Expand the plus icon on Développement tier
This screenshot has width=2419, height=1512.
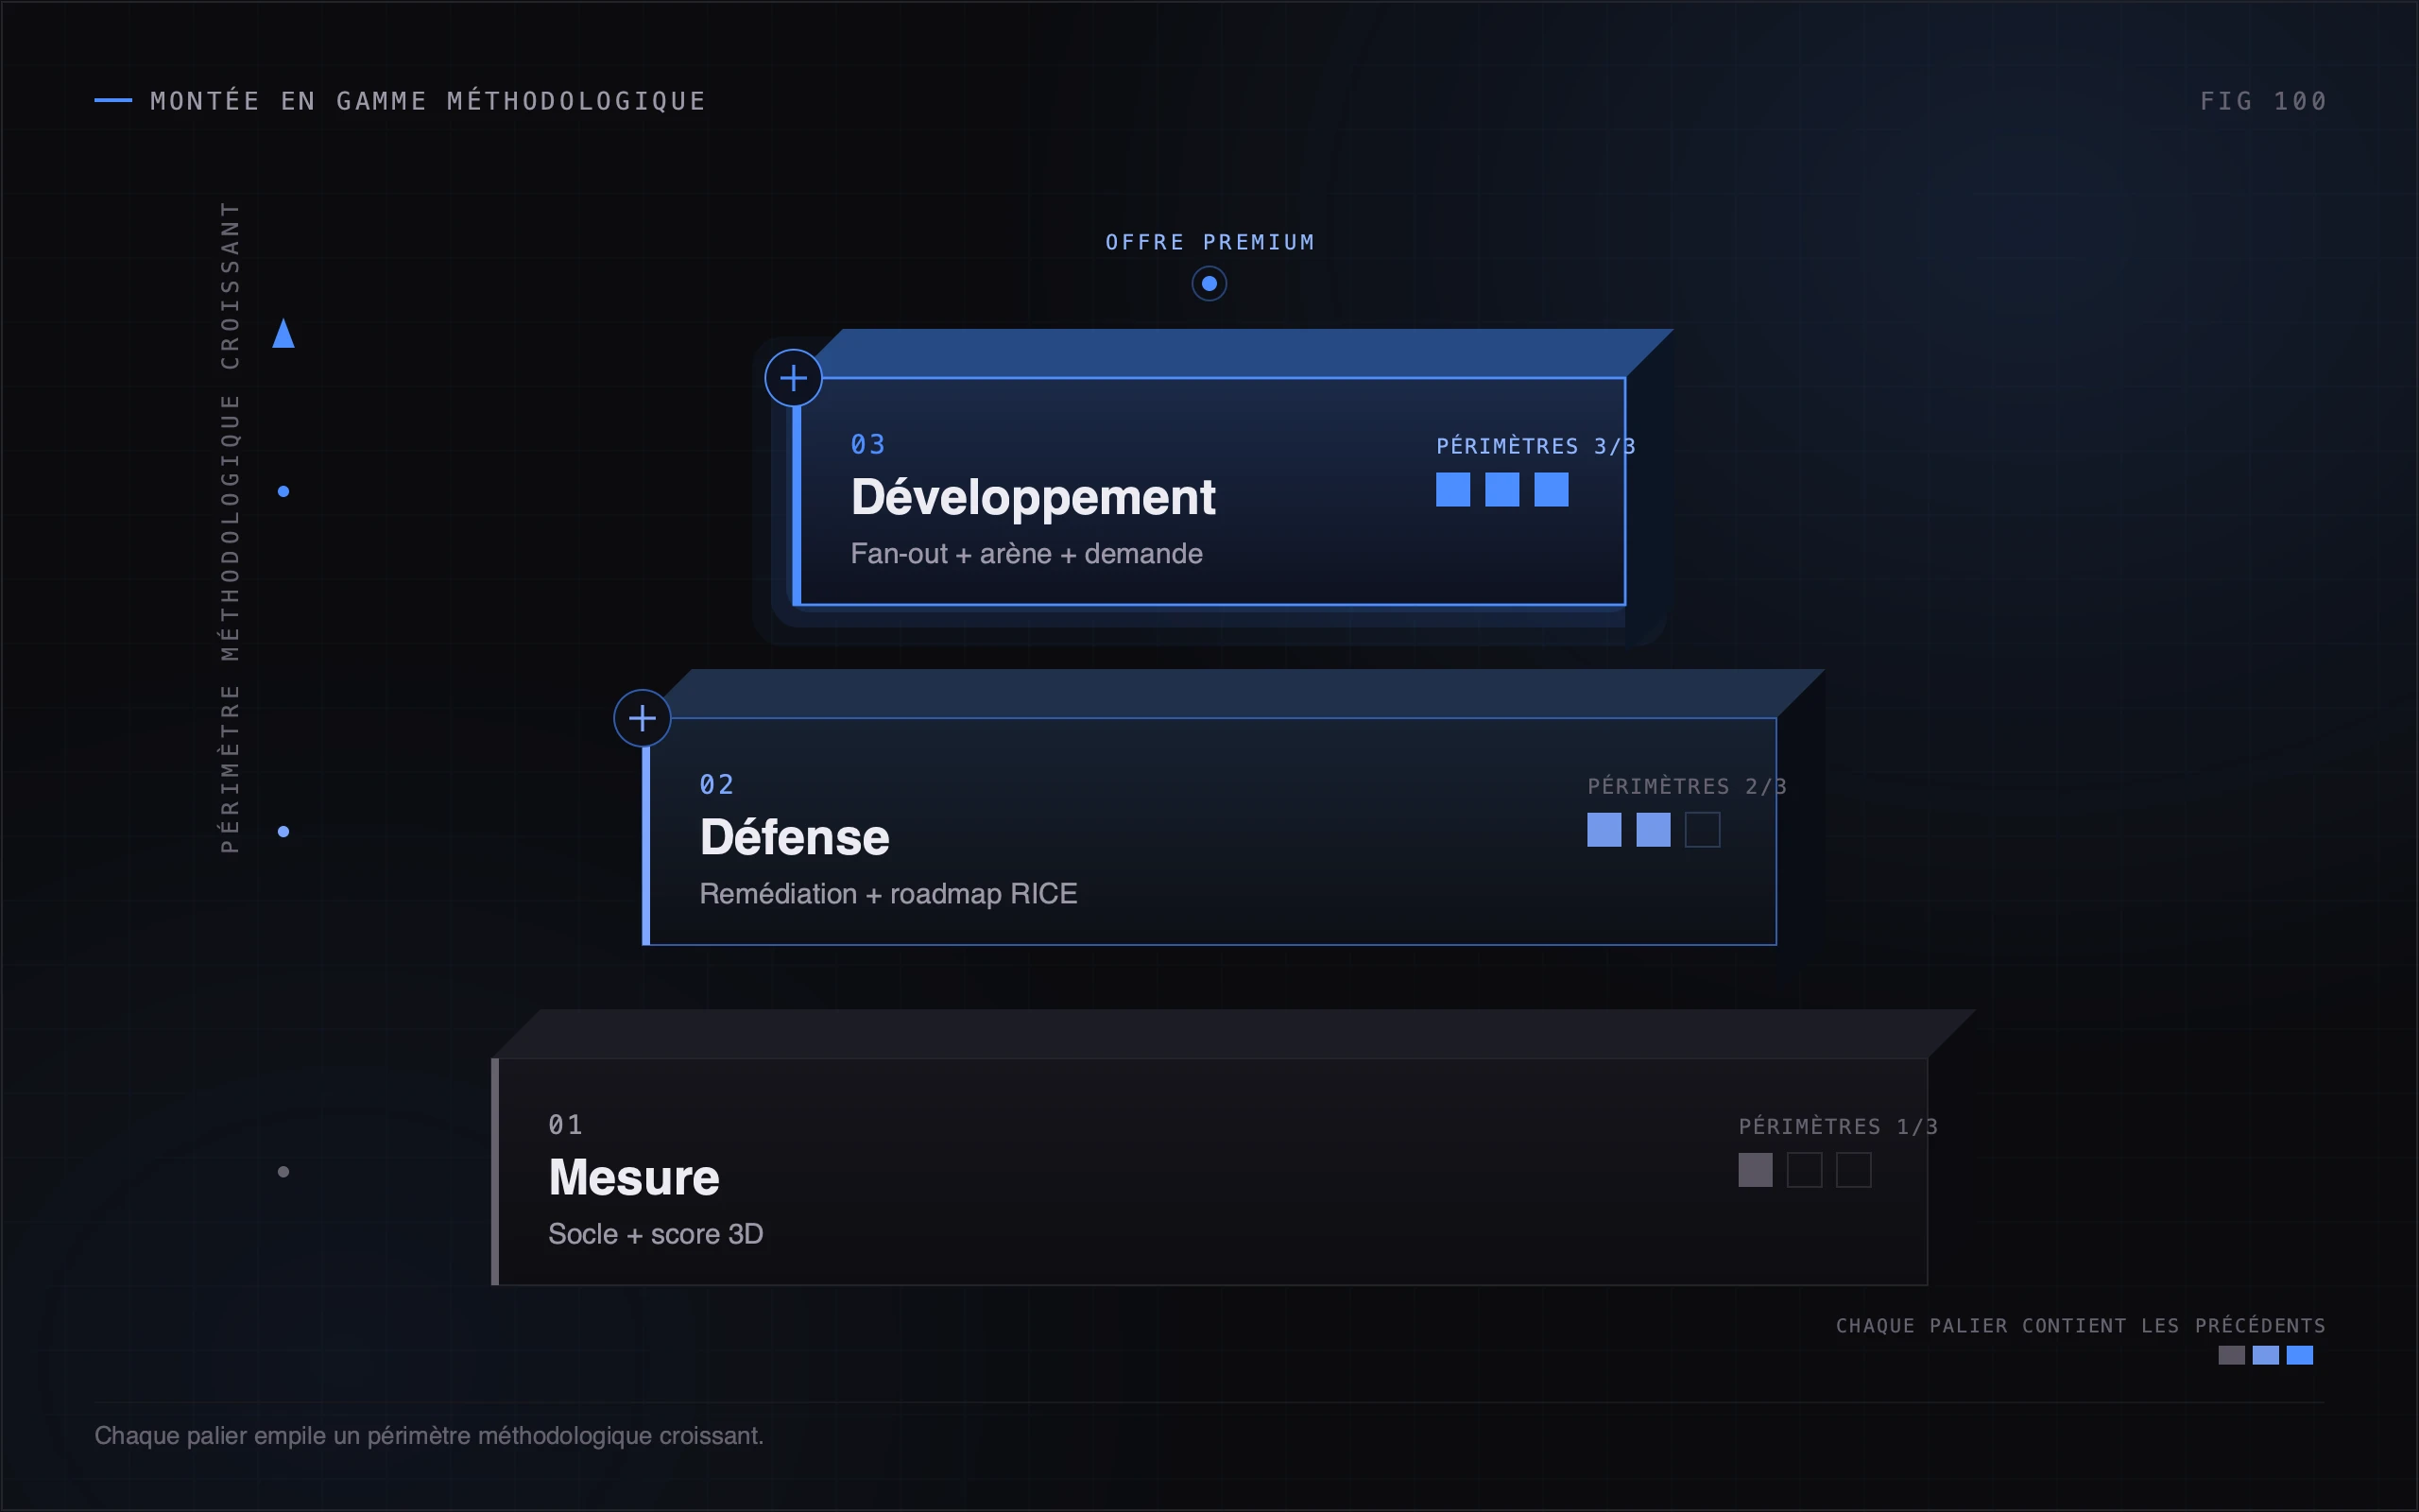click(794, 378)
